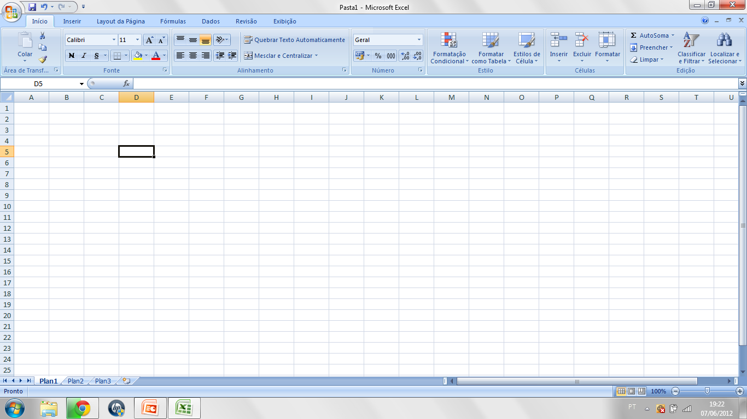Open Estilos de Célula gallery
Image resolution: width=747 pixels, height=419 pixels.
527,48
